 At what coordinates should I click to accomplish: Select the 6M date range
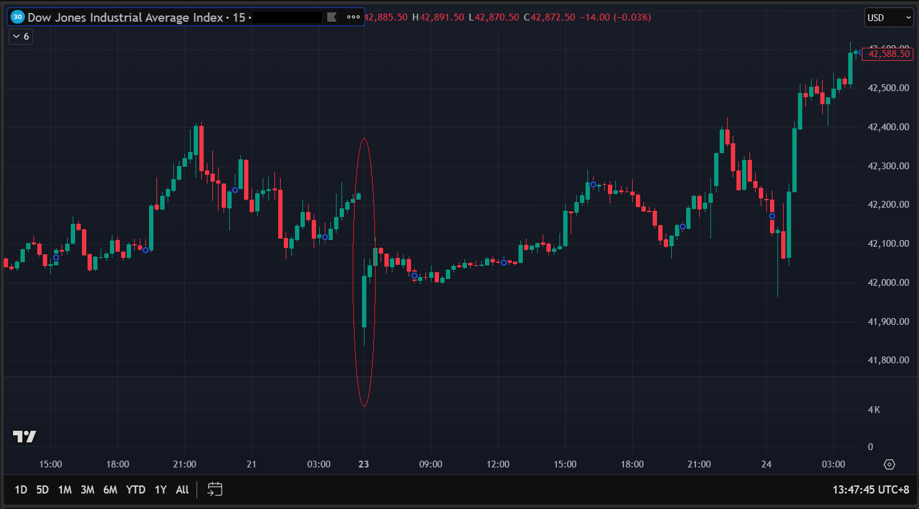[x=110, y=490]
